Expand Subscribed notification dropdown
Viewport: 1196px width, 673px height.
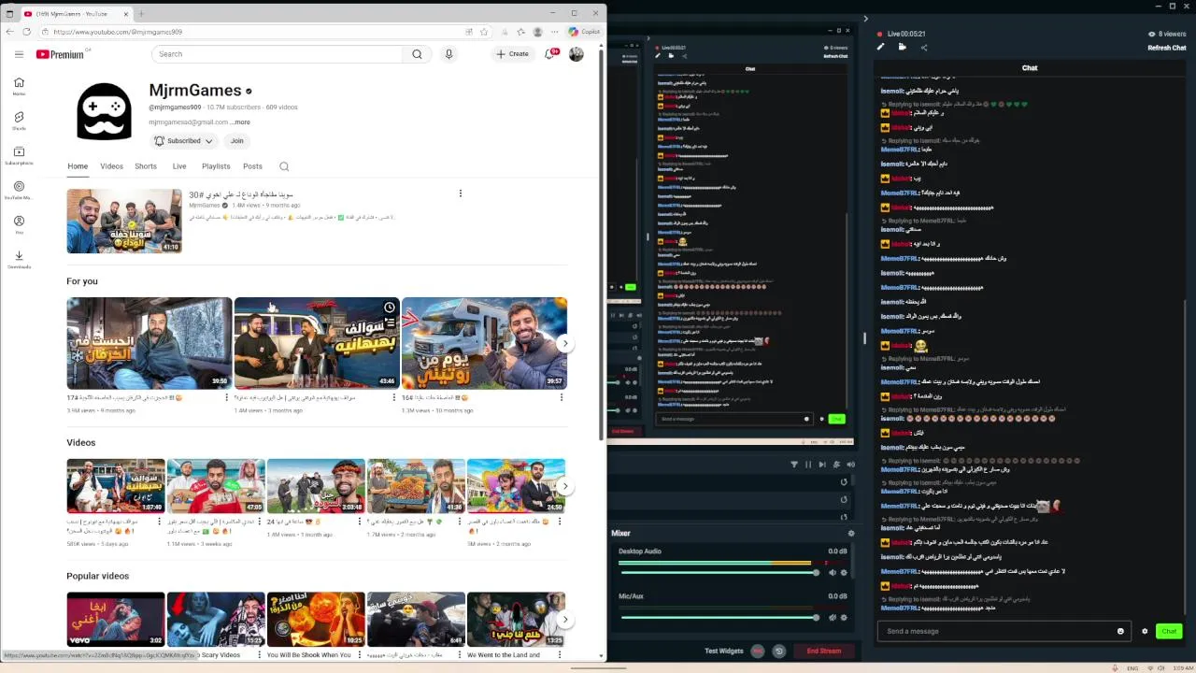[x=184, y=141]
